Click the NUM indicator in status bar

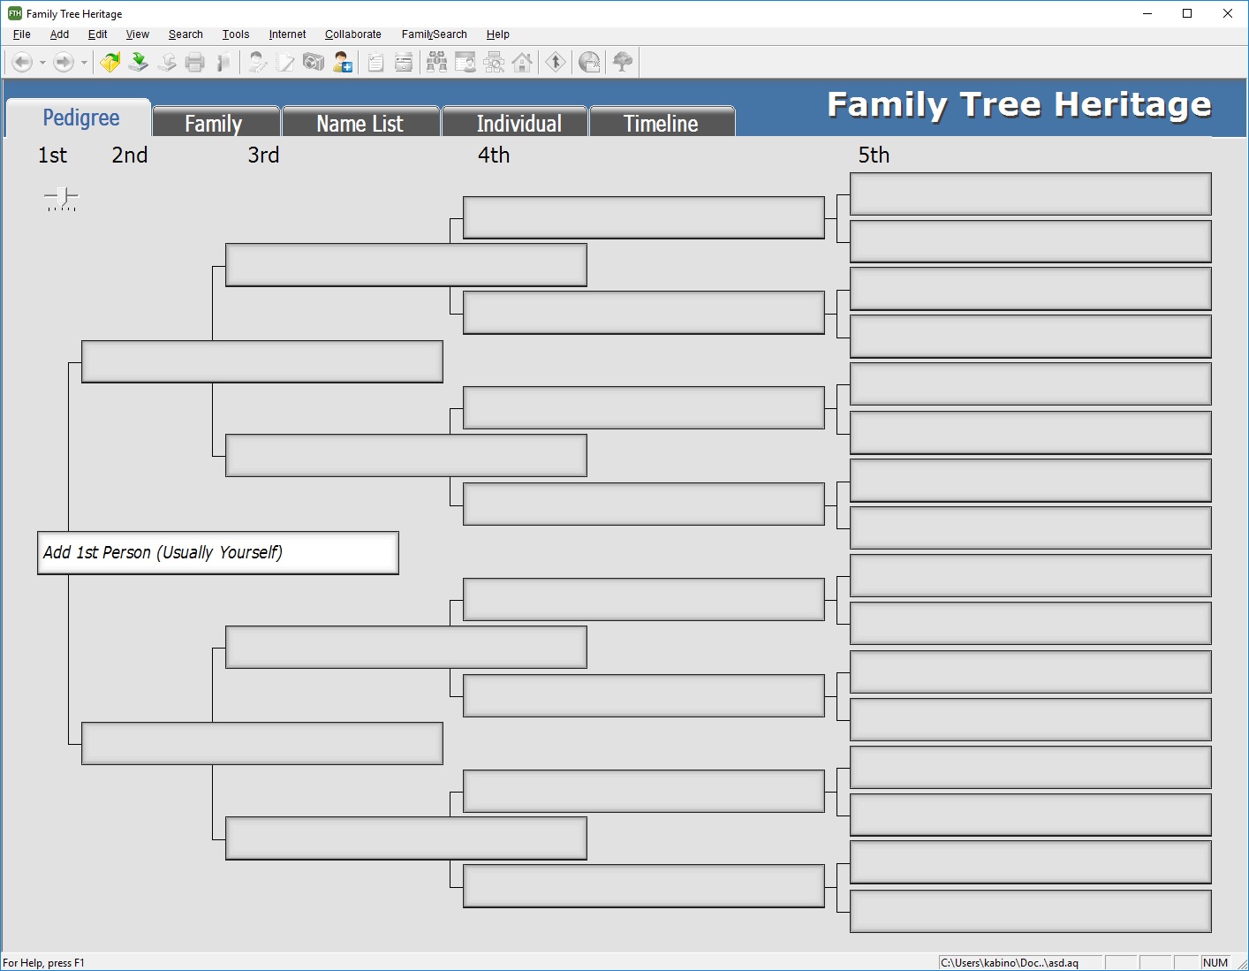pos(1215,963)
